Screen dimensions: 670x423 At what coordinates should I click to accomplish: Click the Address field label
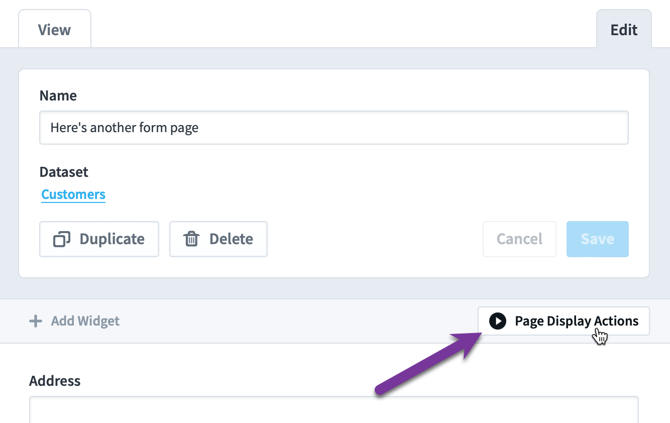(x=55, y=381)
